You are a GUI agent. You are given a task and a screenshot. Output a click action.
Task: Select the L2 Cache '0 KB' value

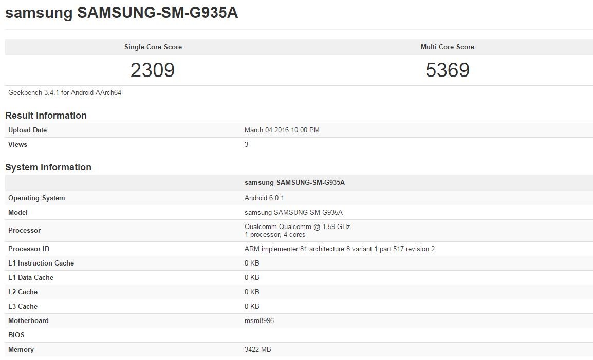click(x=251, y=292)
